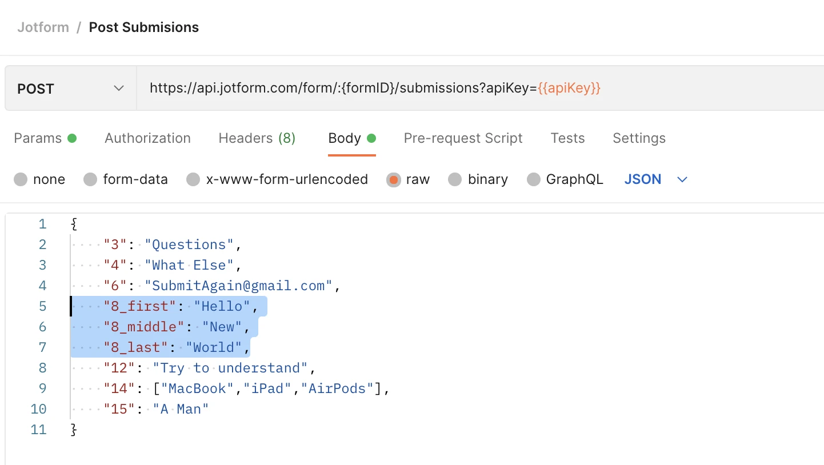The image size is (824, 465).
Task: Open the request Settings tab
Action: [x=639, y=138]
